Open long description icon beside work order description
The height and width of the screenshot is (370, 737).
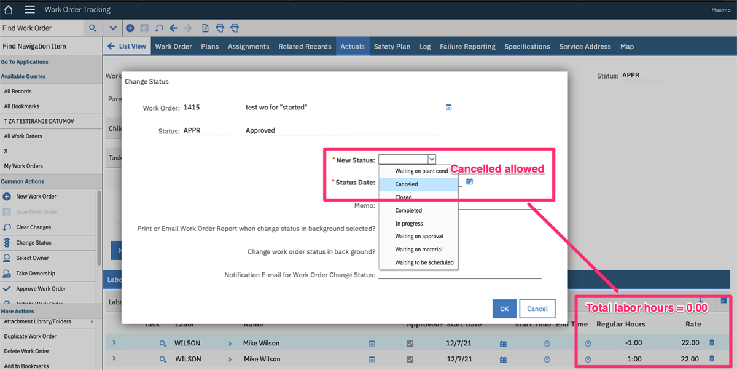click(x=448, y=108)
